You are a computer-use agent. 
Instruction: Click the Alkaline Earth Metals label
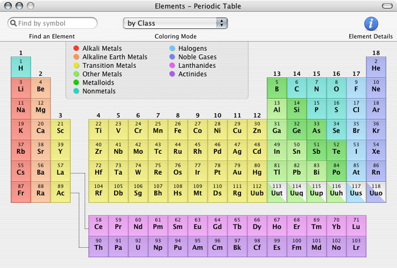115,57
